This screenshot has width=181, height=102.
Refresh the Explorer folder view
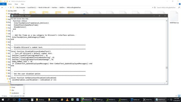point(155,7)
